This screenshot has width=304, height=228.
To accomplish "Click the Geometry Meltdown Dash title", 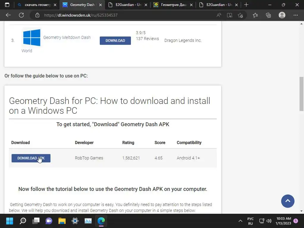I will pyautogui.click(x=67, y=37).
